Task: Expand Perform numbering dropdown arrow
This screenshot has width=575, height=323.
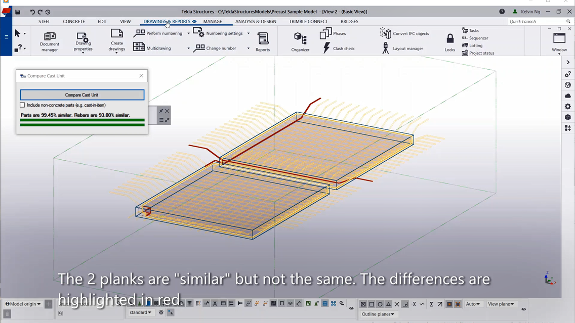Action: coord(188,33)
